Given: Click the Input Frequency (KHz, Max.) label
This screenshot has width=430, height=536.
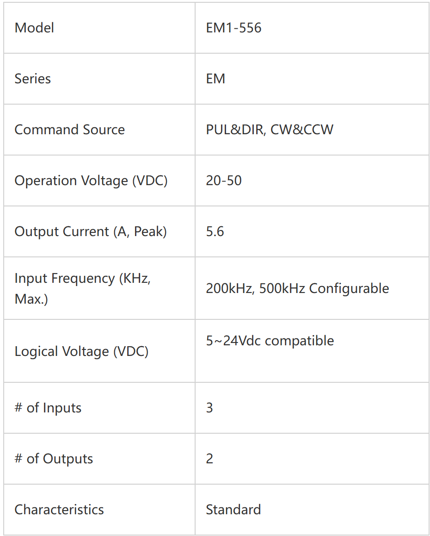Looking at the screenshot, I should coord(83,288).
